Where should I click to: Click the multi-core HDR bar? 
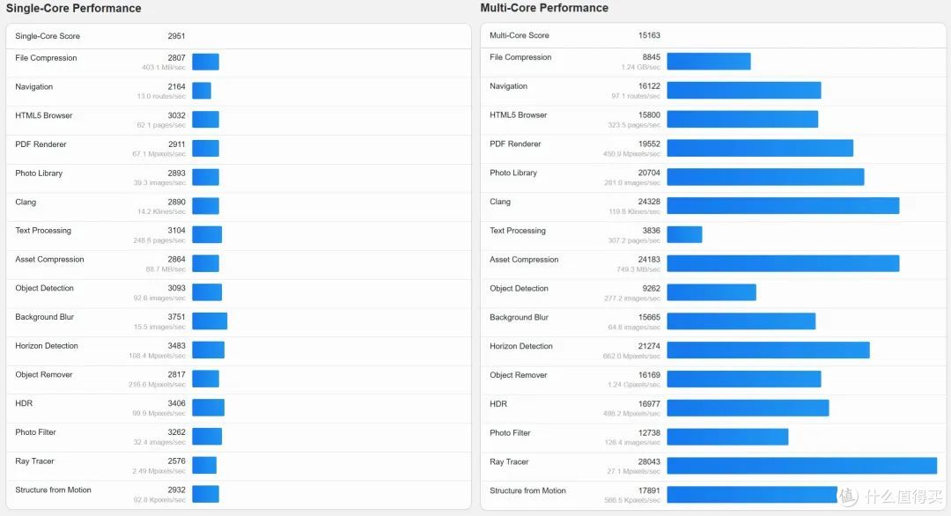click(748, 408)
